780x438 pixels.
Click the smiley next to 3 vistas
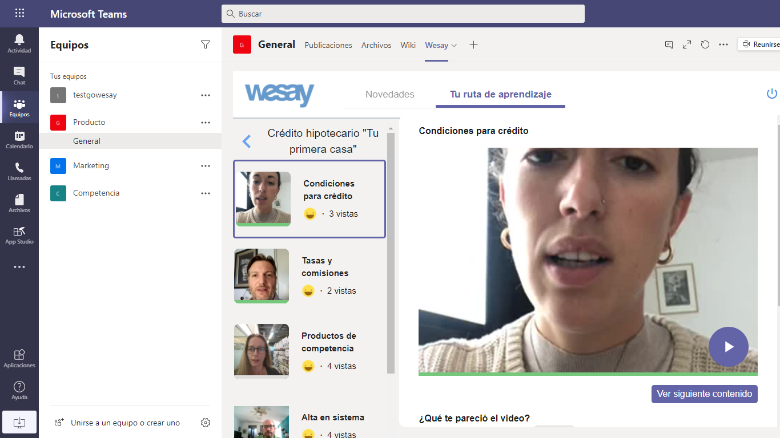click(x=310, y=214)
